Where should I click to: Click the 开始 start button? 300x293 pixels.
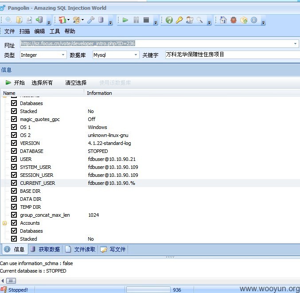pyautogui.click(x=15, y=82)
